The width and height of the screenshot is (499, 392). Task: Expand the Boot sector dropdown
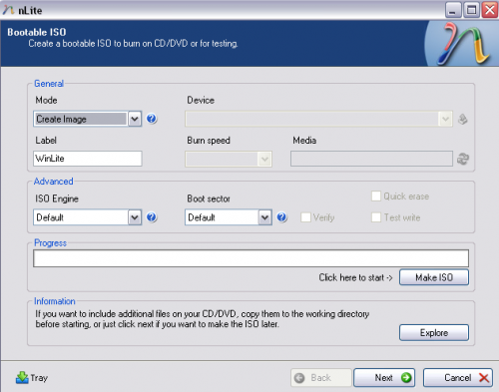[229, 217]
